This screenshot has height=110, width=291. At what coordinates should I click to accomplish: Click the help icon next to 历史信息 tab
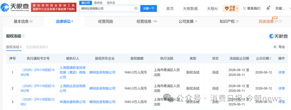point(280,21)
